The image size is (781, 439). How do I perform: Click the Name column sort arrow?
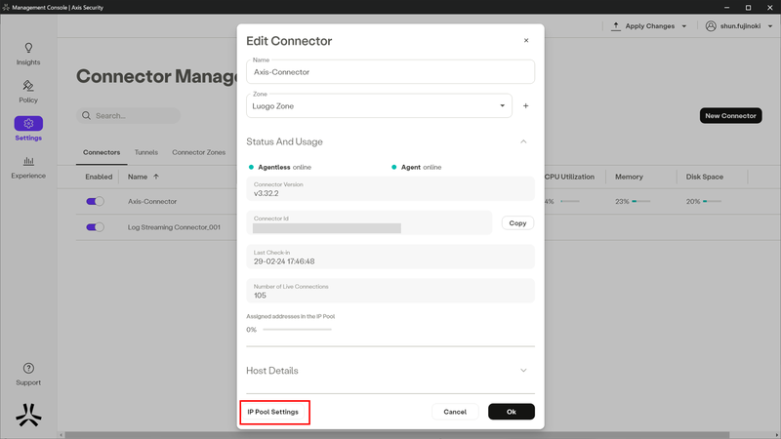point(156,177)
